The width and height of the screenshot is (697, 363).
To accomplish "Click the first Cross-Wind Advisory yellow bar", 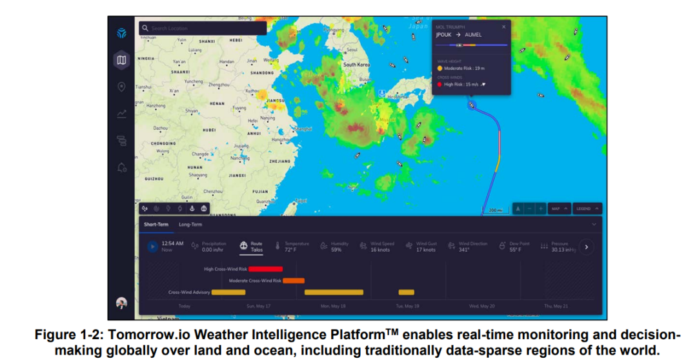I will click(x=228, y=292).
